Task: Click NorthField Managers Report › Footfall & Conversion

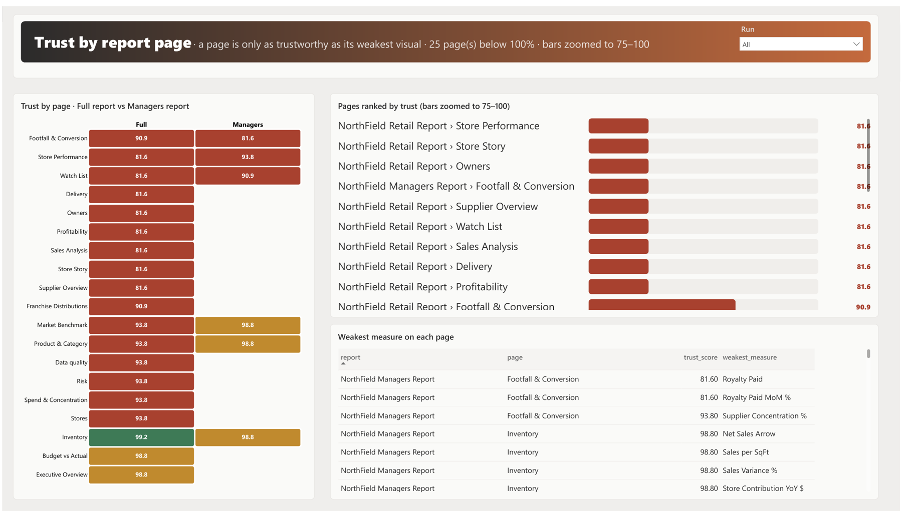Action: click(x=456, y=186)
